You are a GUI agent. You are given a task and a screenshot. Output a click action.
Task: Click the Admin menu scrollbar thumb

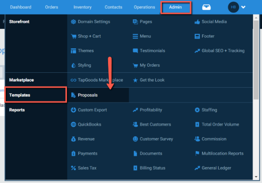click(256, 60)
